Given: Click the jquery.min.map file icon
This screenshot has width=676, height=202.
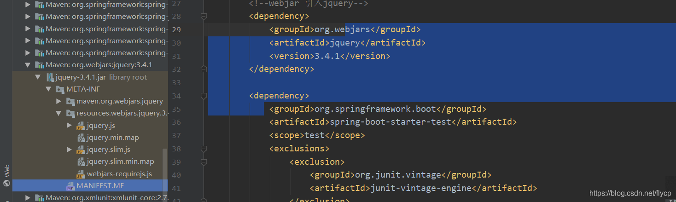Looking at the screenshot, I should [81, 138].
